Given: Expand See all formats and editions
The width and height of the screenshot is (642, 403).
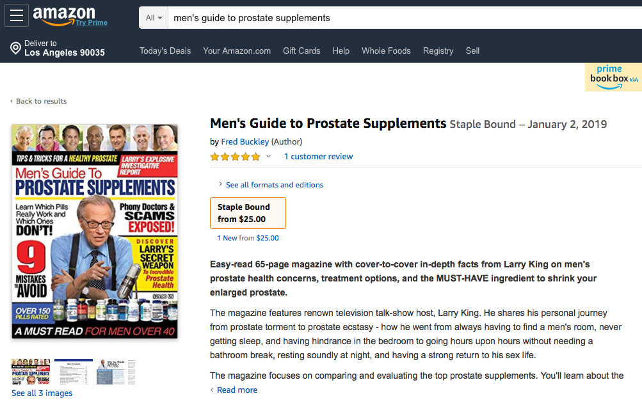Looking at the screenshot, I should coord(275,185).
